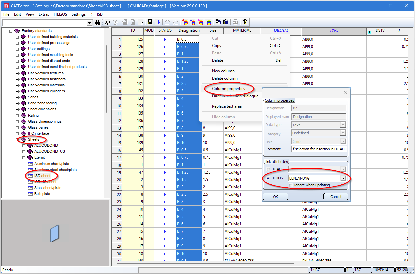Enable the HiCAD link attribute checkbox

pyautogui.click(x=268, y=169)
